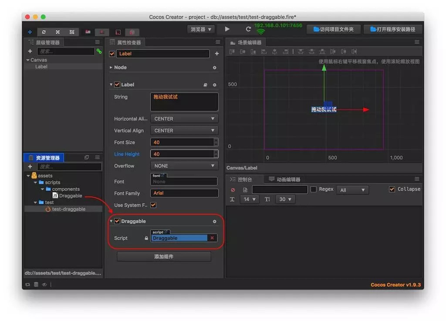
Task: Disable the Collapse checkbox in console
Action: click(x=392, y=189)
